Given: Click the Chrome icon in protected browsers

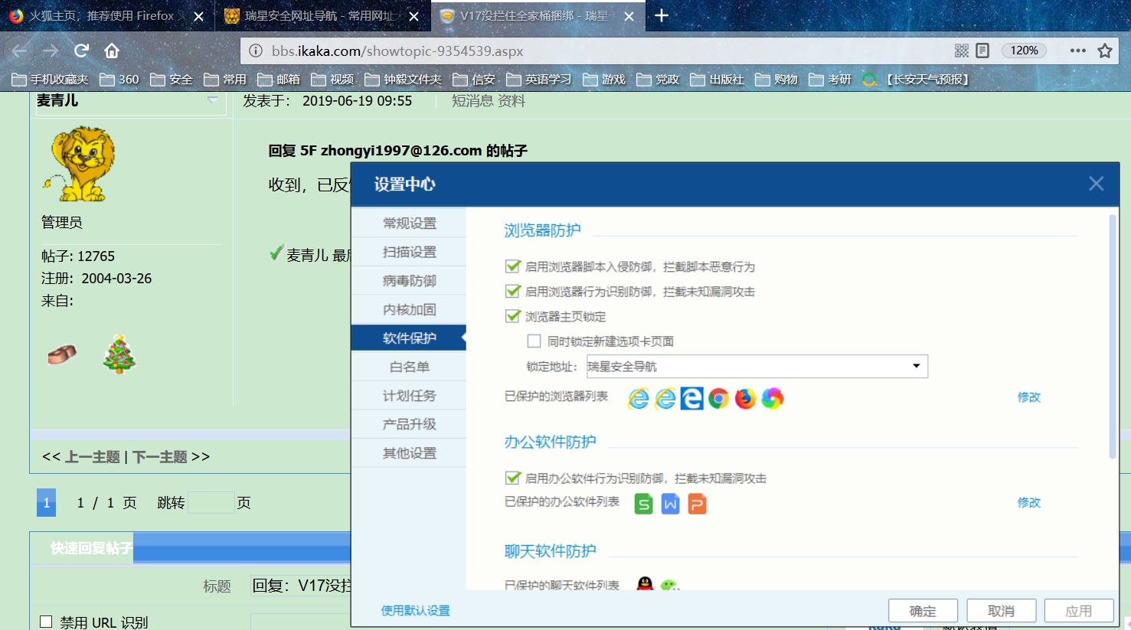Looking at the screenshot, I should (718, 398).
